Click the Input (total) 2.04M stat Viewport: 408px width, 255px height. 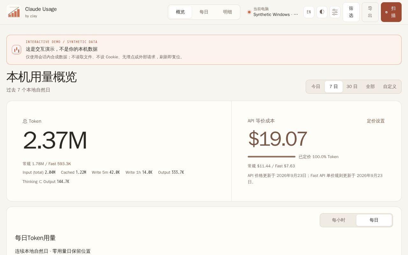tap(39, 172)
